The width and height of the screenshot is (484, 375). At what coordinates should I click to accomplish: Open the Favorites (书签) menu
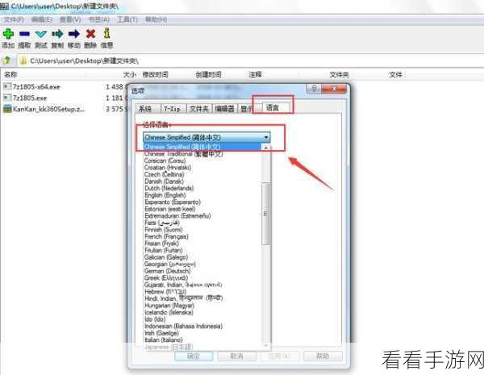[x=98, y=19]
